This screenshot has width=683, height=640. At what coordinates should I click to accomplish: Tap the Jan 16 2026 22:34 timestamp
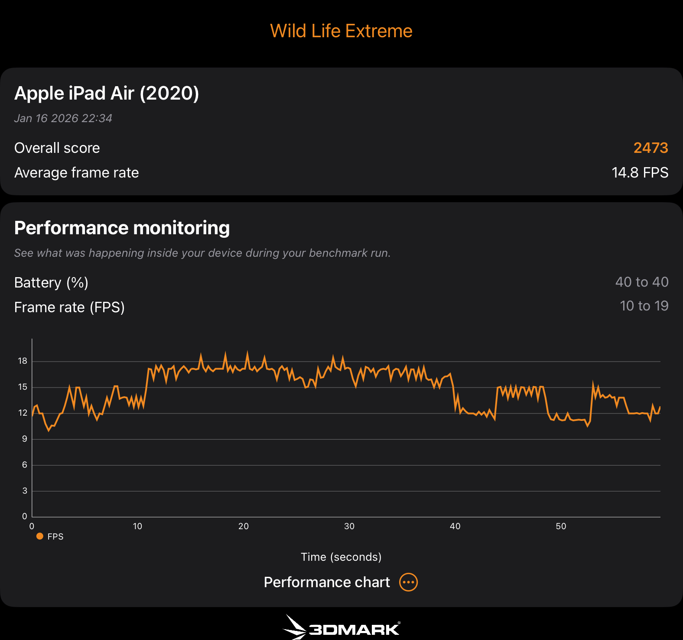[x=63, y=118]
